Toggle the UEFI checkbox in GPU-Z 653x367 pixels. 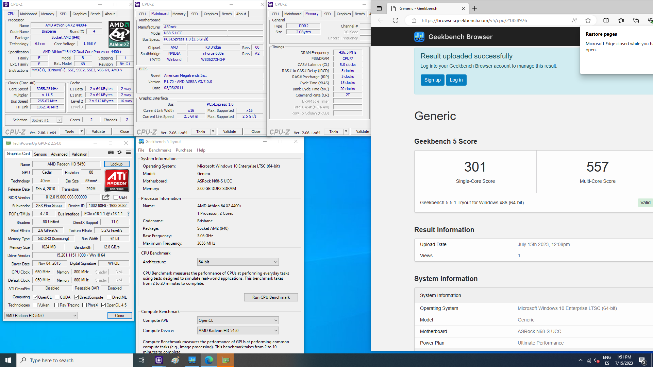(116, 197)
